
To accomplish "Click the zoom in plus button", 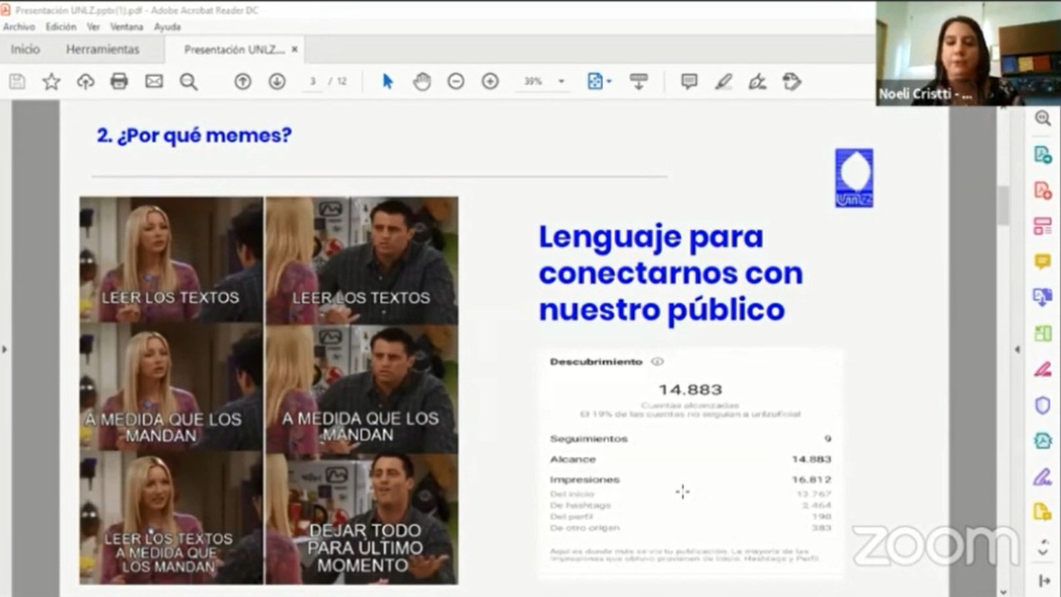I will [490, 81].
